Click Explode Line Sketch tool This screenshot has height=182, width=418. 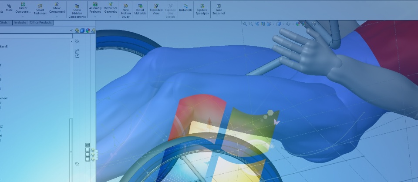click(x=170, y=11)
